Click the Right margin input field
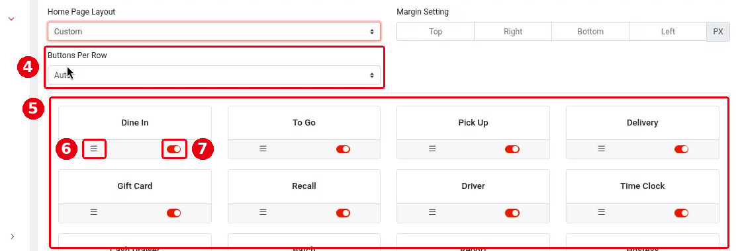This screenshot has height=251, width=740. tap(512, 32)
